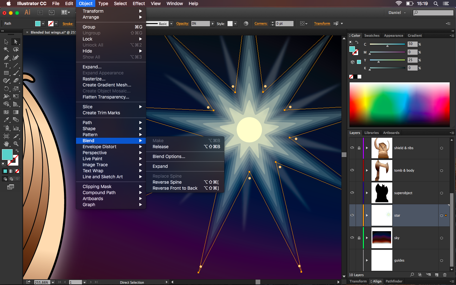Select the Line Segment tool
The width and height of the screenshot is (456, 285).
coord(16,65)
